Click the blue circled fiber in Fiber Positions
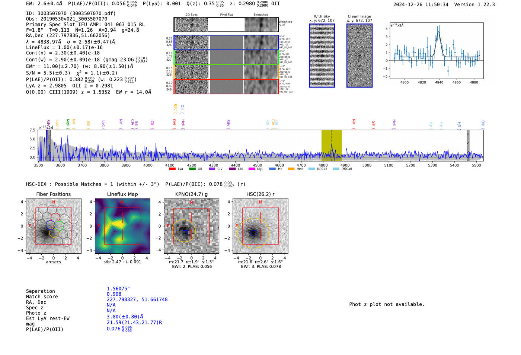The height and width of the screenshot is (355, 521). [51, 225]
